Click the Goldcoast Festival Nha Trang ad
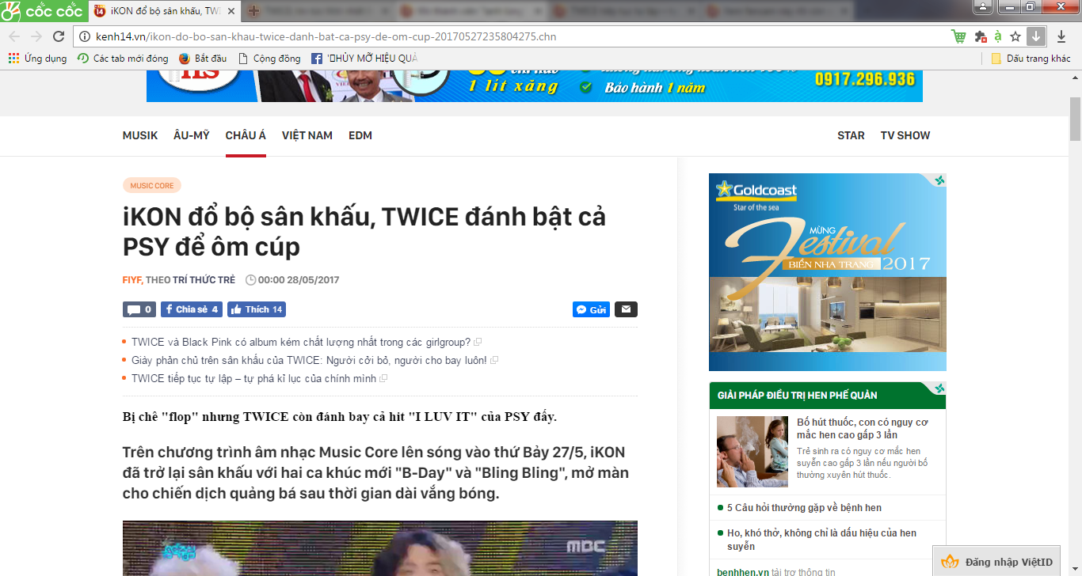The image size is (1082, 576). [828, 272]
